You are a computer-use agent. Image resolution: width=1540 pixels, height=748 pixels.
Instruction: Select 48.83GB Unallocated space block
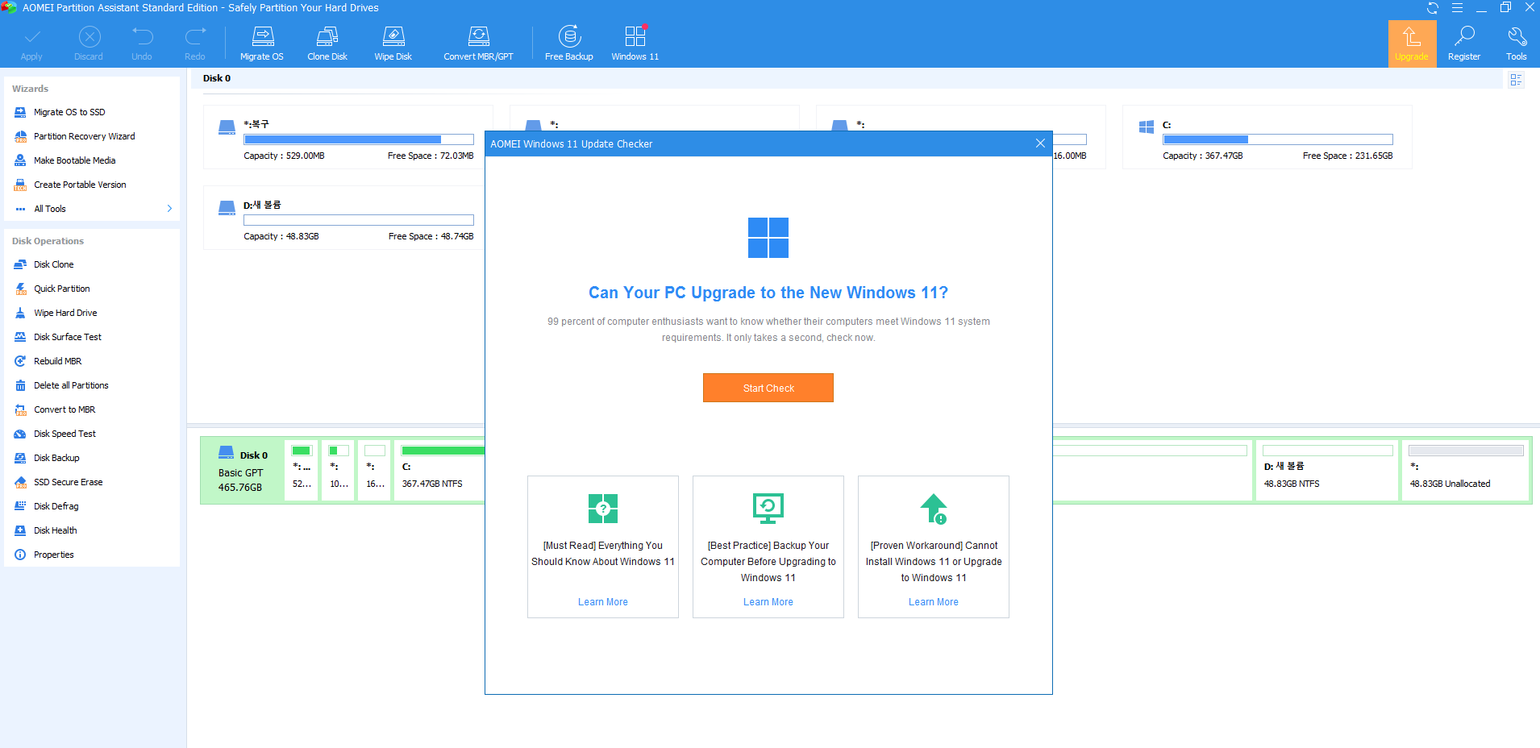(1466, 471)
